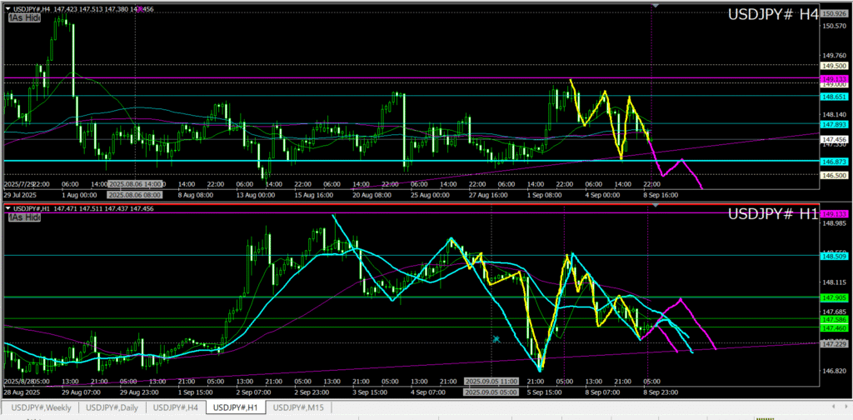Screen dimensions: 853x420
Task: Click the green 147.460 price label
Action: [x=834, y=328]
